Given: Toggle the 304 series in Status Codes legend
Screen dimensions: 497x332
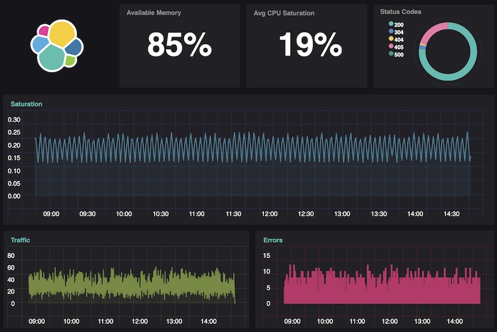Looking at the screenshot, I should 398,32.
